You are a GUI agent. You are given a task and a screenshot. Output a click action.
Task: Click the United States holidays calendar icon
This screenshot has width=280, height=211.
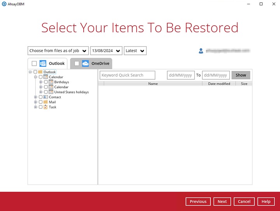(51, 92)
